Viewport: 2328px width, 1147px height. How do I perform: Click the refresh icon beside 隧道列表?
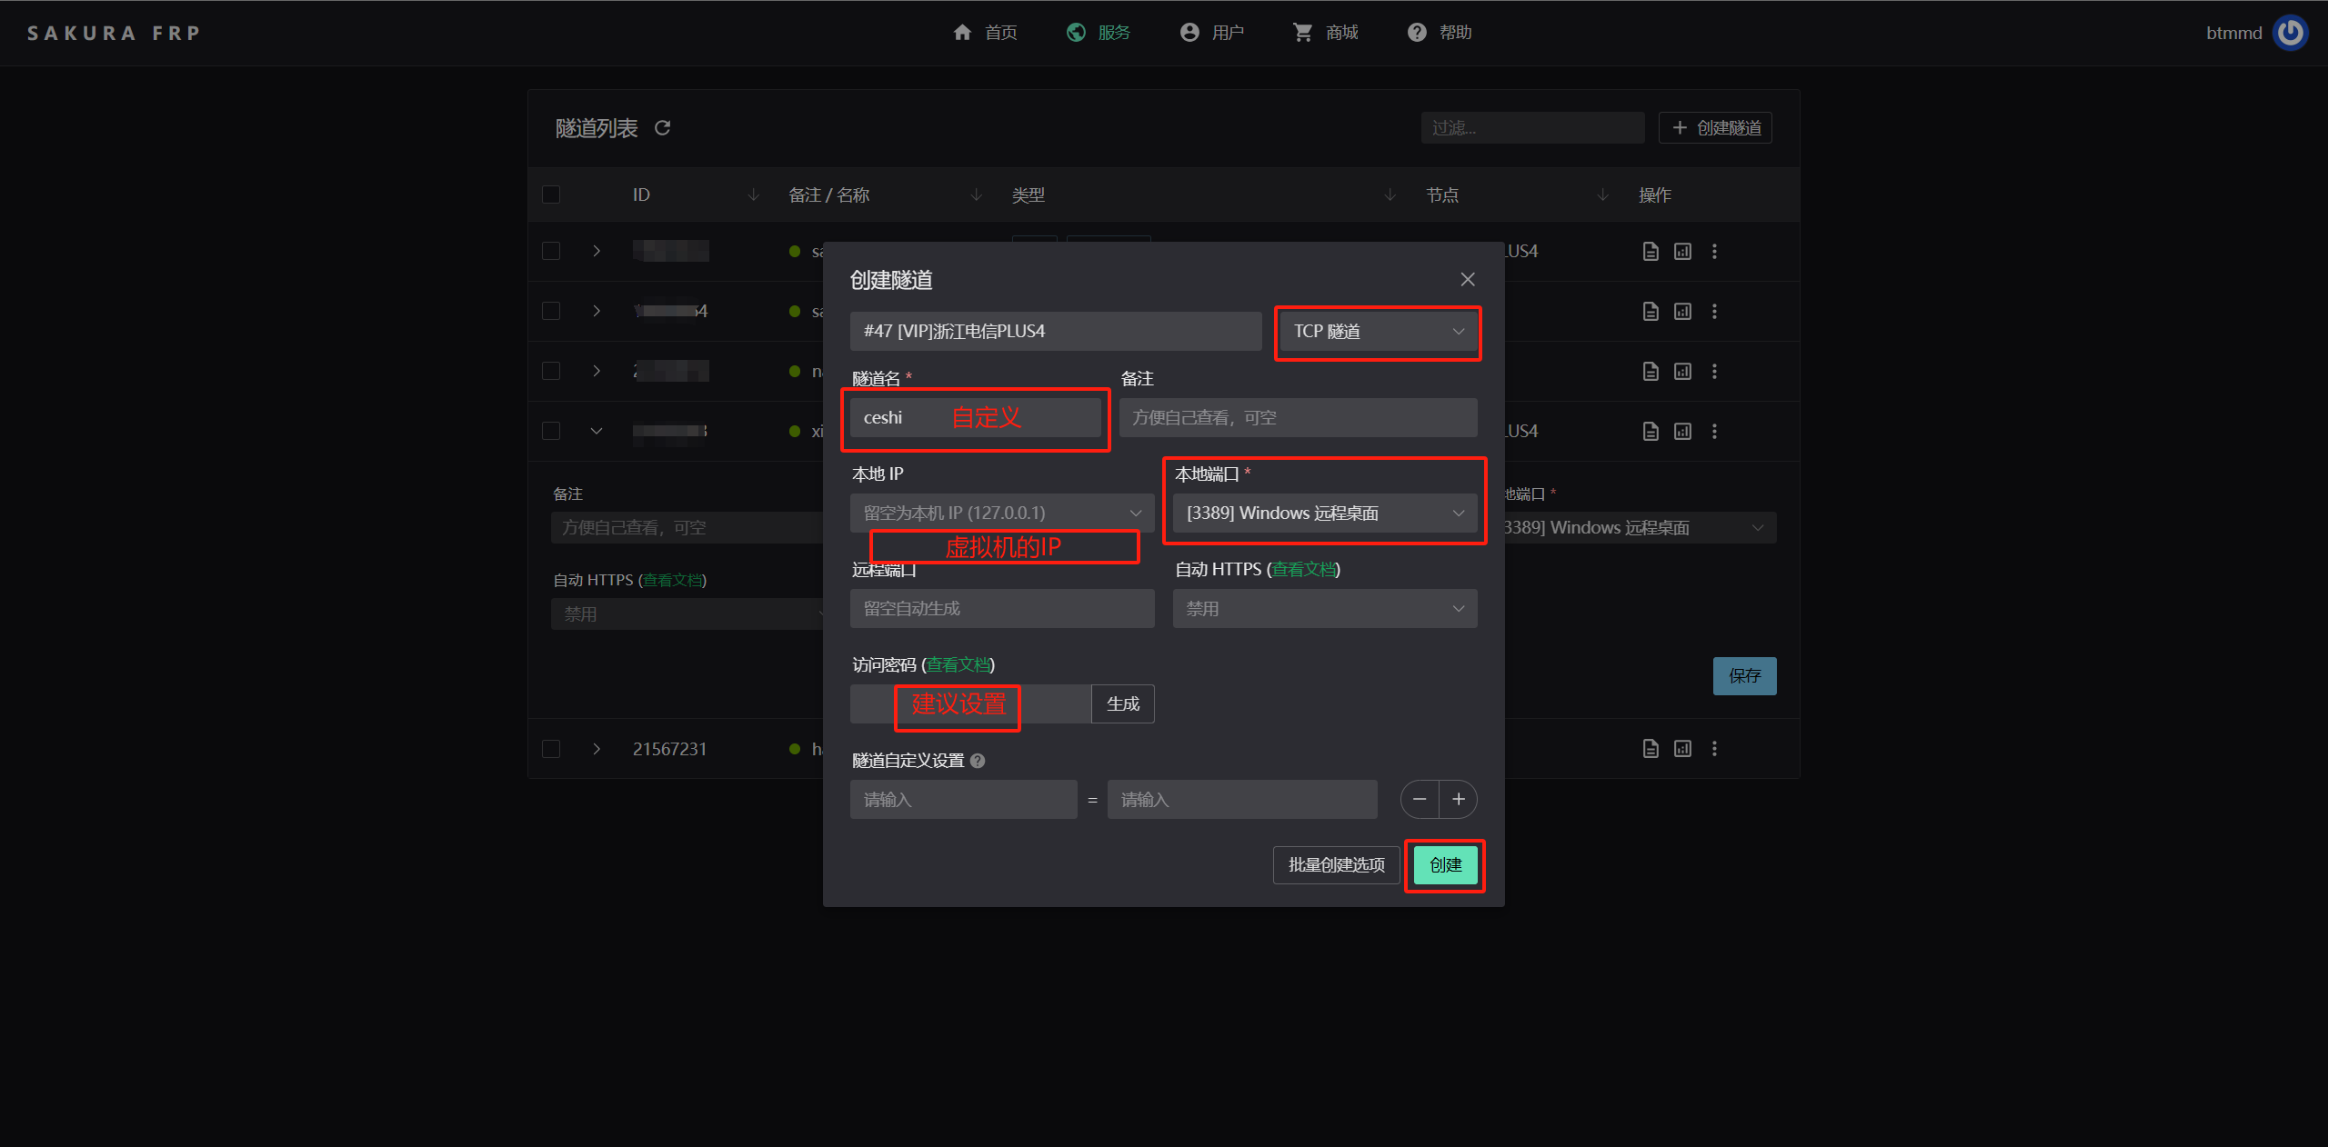click(662, 128)
